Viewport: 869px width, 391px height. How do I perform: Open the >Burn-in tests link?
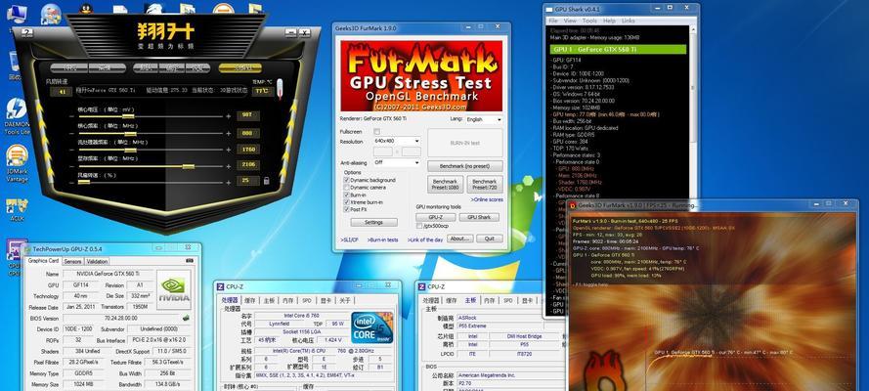pyautogui.click(x=383, y=239)
